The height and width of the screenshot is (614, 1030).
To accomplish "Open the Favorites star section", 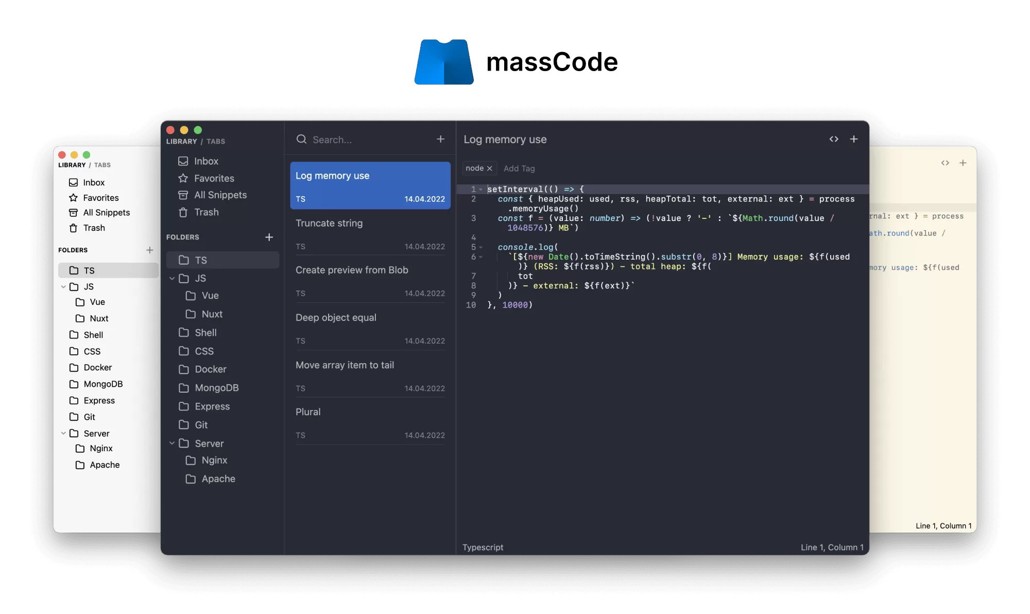I will click(x=213, y=178).
